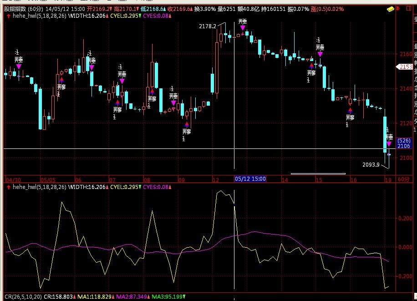Click the gold bar icon in header
Image resolution: width=417 pixels, height=301 pixels.
pyautogui.click(x=391, y=9)
